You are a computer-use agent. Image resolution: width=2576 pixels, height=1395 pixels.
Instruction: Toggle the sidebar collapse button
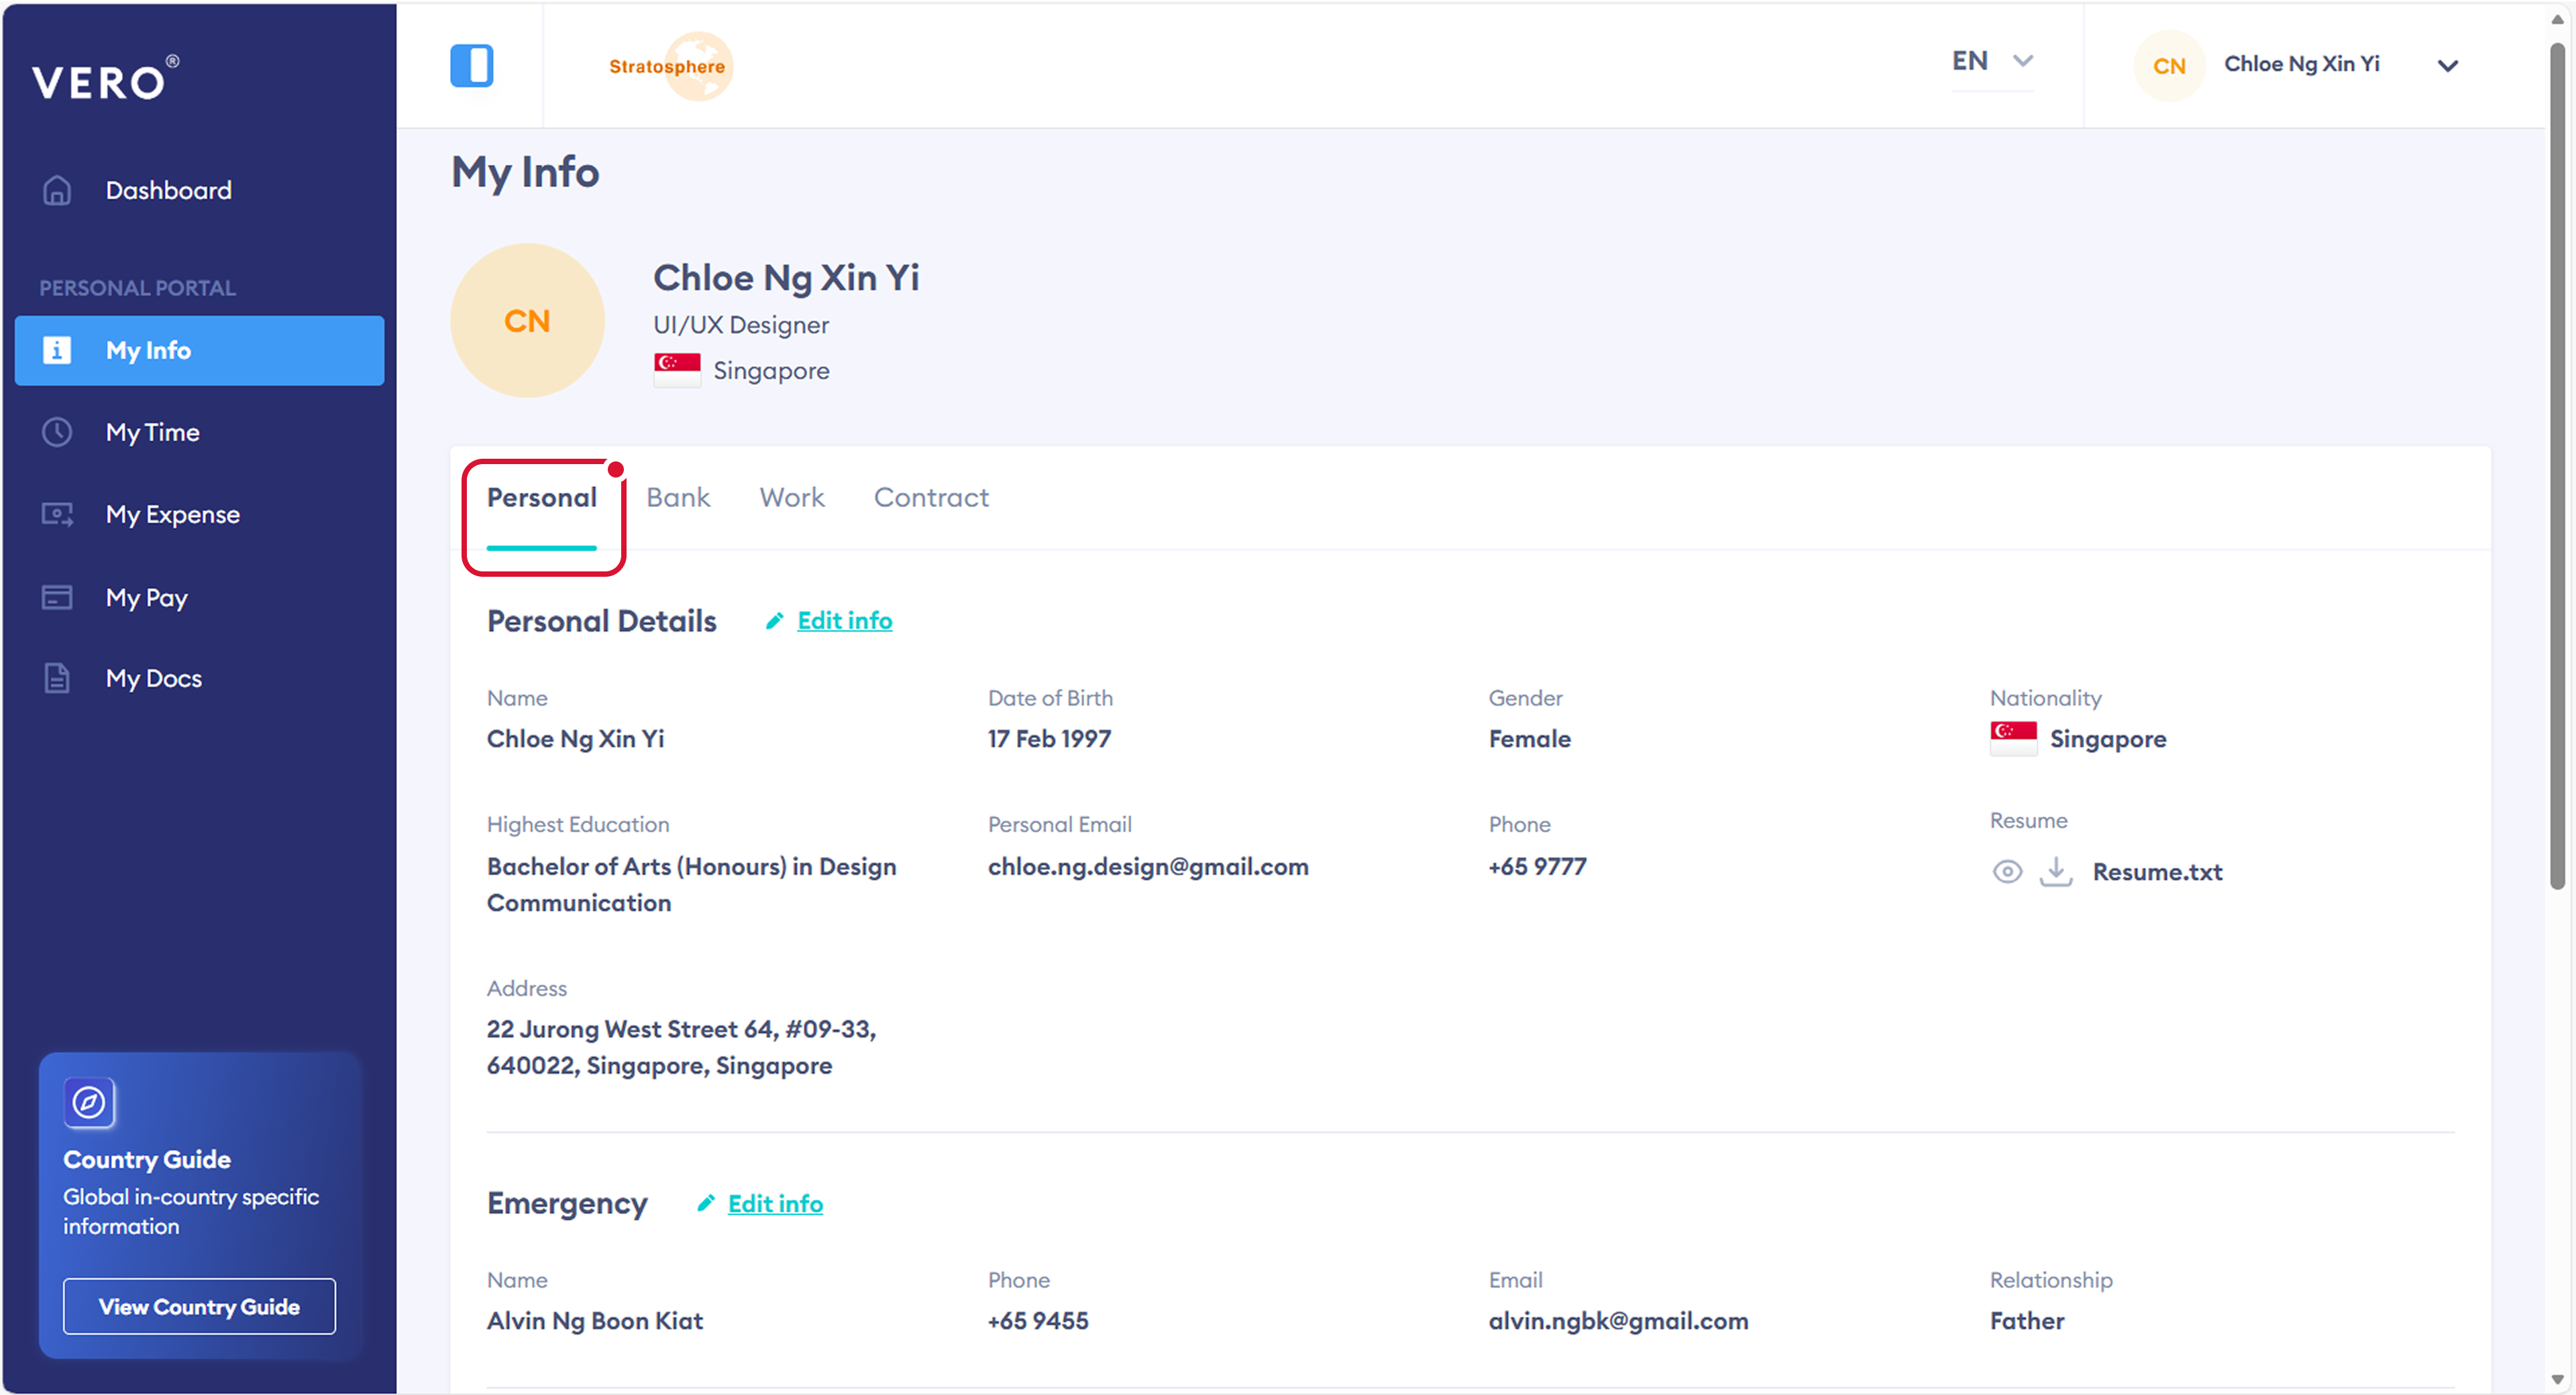click(x=471, y=66)
